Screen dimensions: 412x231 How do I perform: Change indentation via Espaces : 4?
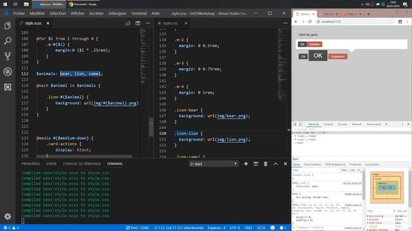(x=216, y=228)
